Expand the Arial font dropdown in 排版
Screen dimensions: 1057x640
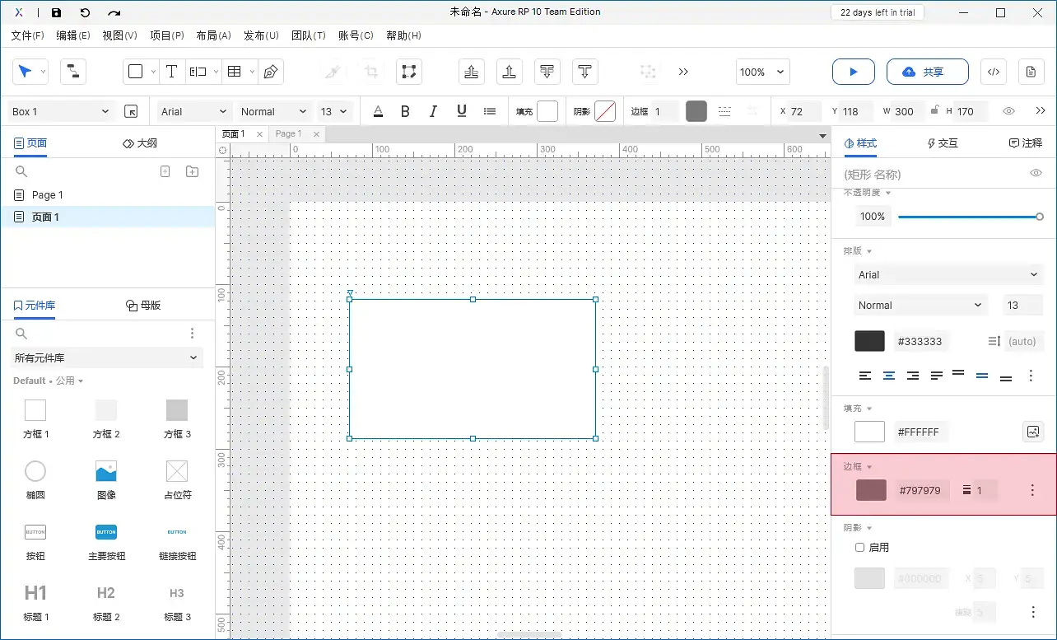pos(948,275)
